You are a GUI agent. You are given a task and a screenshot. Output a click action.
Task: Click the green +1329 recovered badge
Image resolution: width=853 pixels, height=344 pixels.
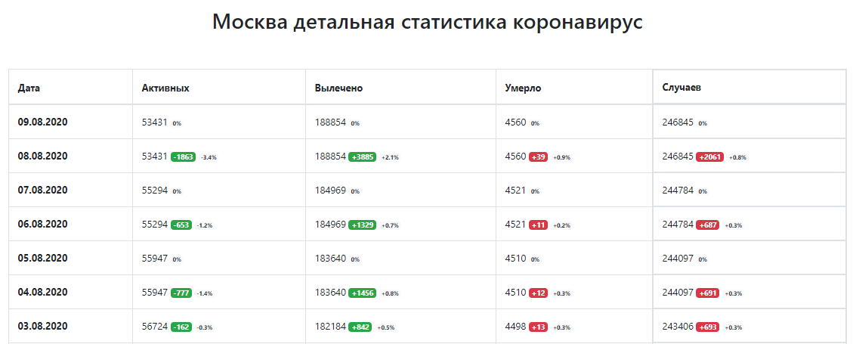tap(362, 225)
